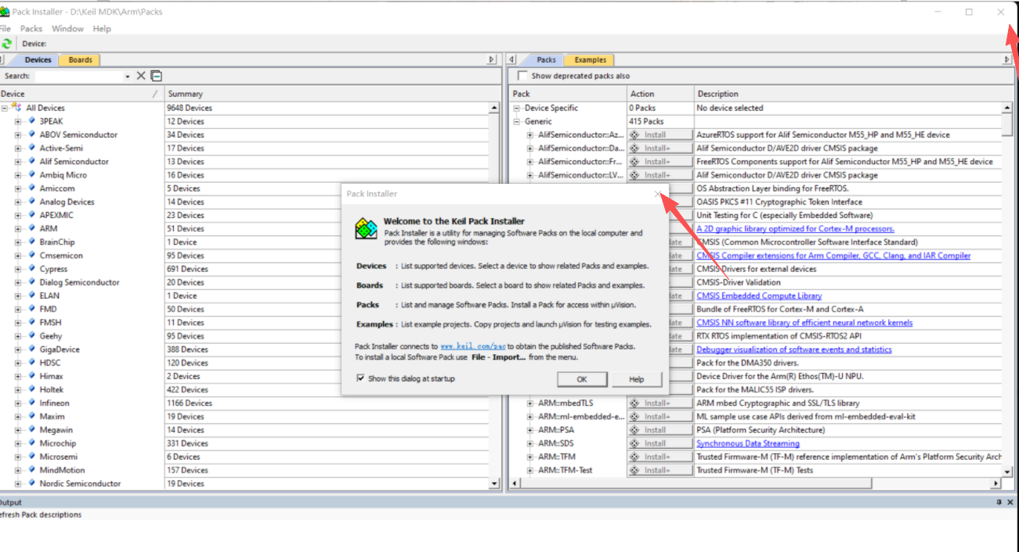Close the Output panel with its X icon
The height and width of the screenshot is (552, 1019).
click(1010, 502)
